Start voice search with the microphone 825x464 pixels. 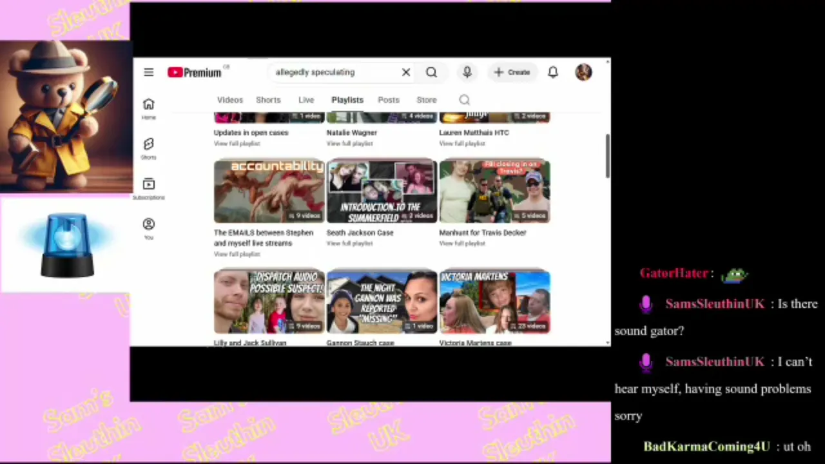467,72
